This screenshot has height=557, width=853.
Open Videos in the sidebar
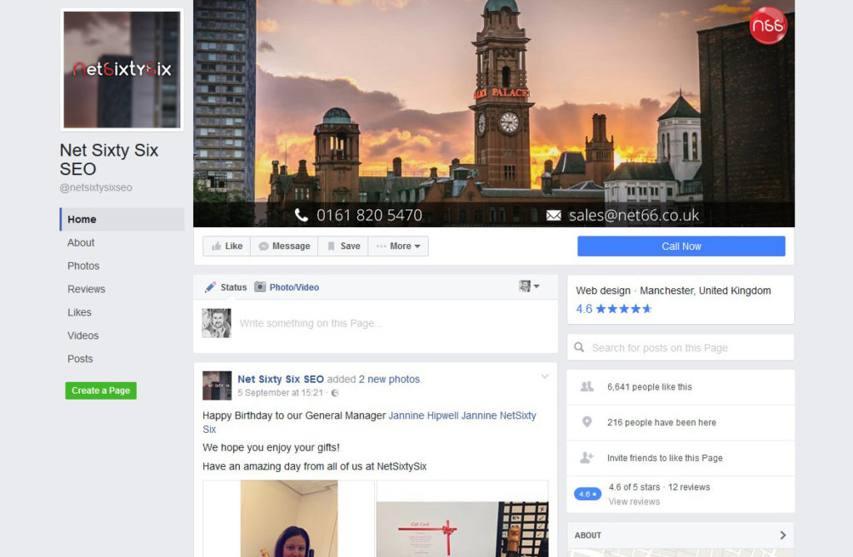pyautogui.click(x=82, y=336)
